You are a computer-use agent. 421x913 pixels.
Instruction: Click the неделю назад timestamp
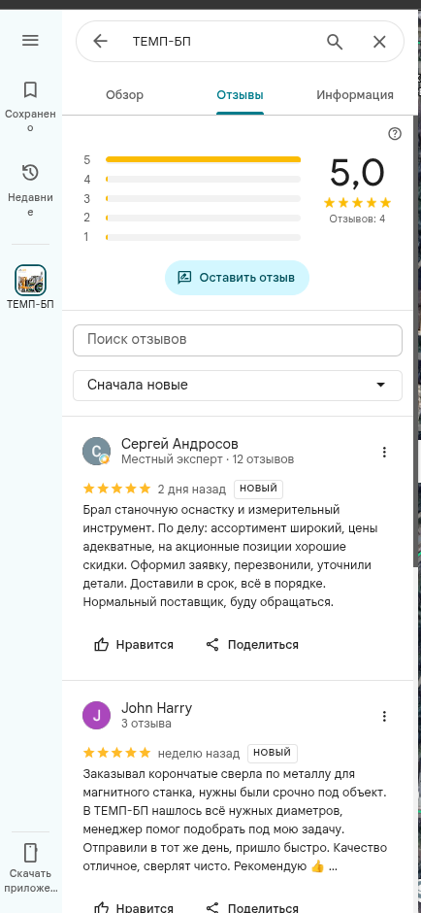pos(198,753)
